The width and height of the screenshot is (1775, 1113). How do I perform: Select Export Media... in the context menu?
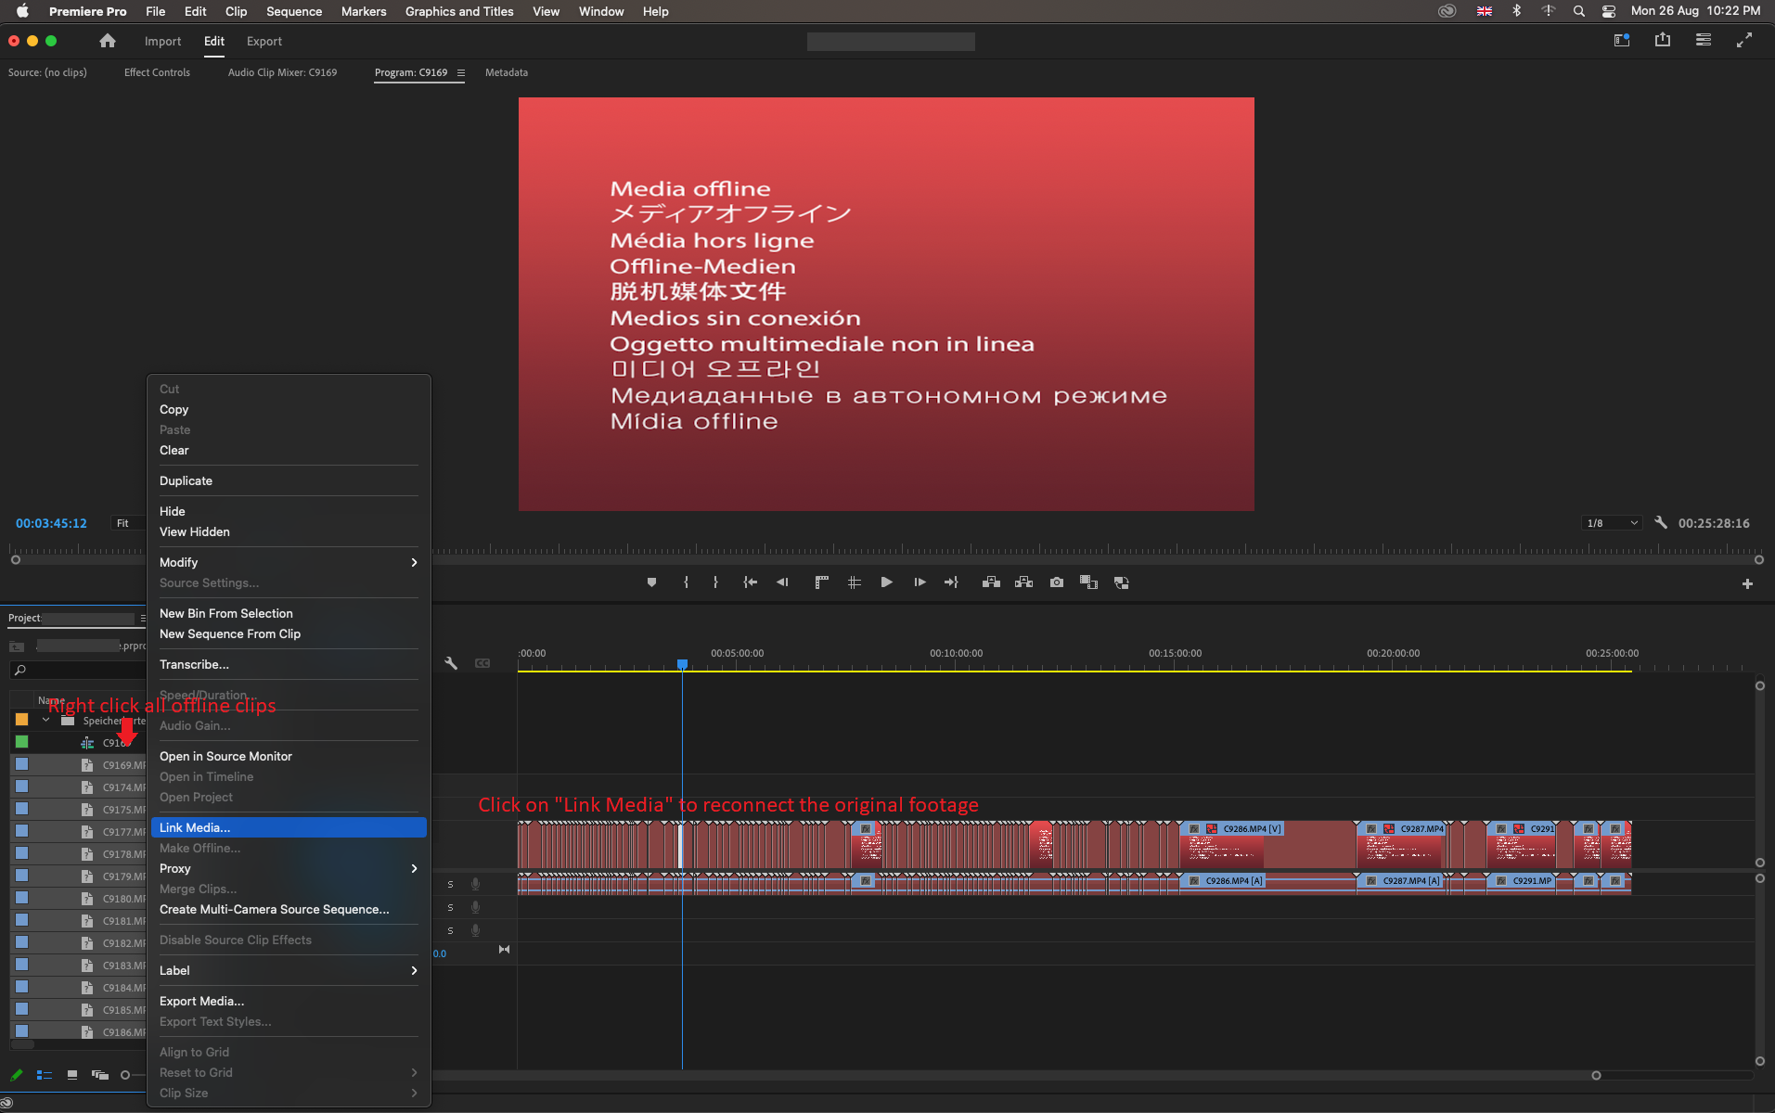coord(289,1001)
